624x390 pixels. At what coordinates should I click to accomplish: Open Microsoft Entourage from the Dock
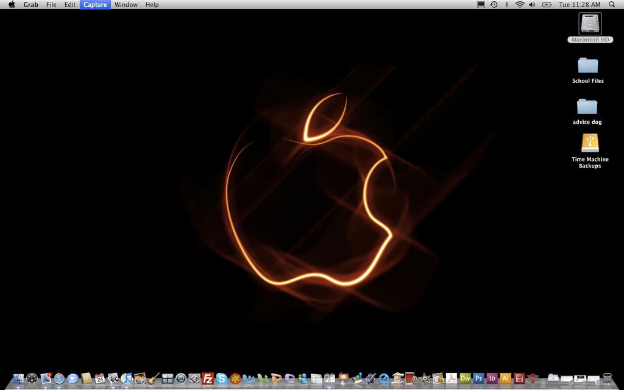coord(289,378)
